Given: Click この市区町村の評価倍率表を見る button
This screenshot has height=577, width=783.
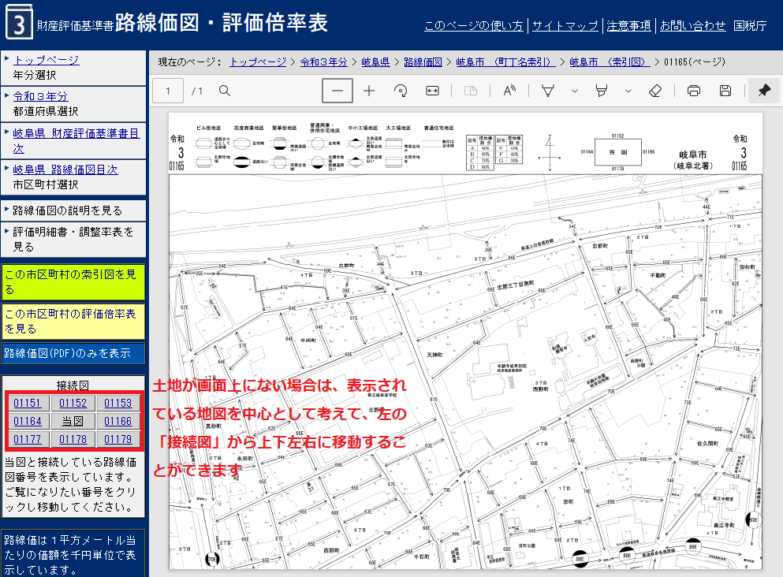Looking at the screenshot, I should coord(73,322).
